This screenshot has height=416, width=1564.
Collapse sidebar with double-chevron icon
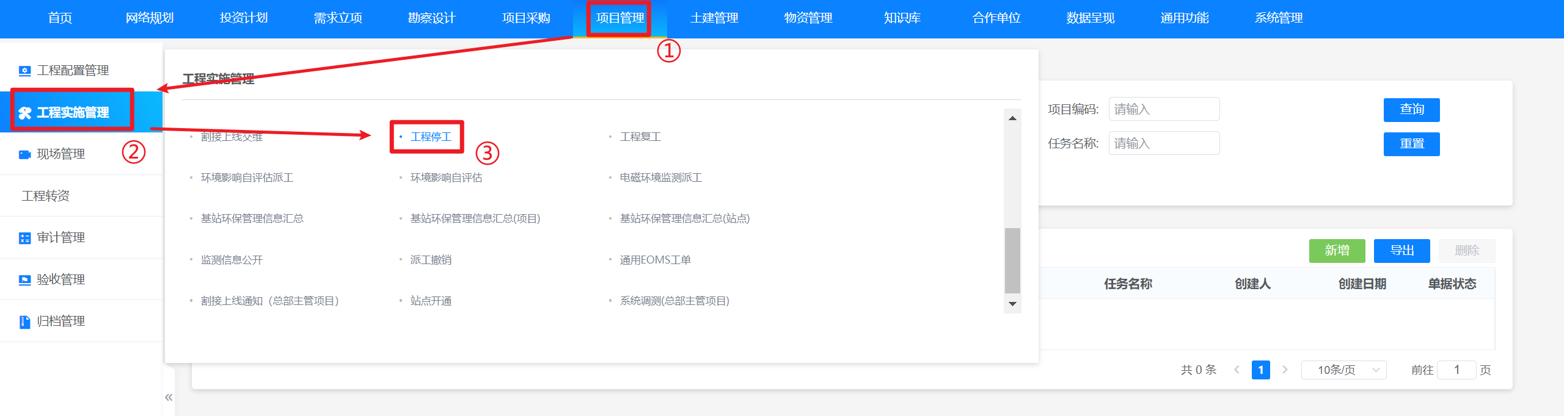tap(169, 398)
